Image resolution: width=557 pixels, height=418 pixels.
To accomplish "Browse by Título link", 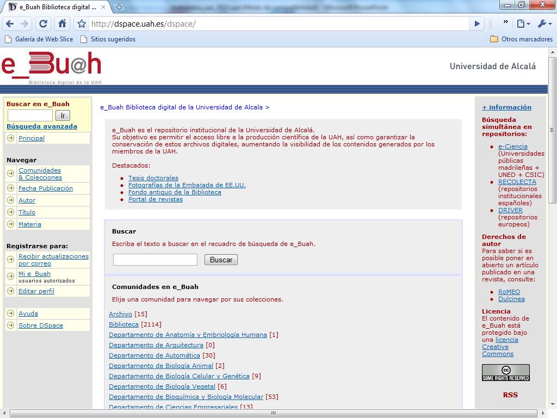I will click(x=27, y=212).
